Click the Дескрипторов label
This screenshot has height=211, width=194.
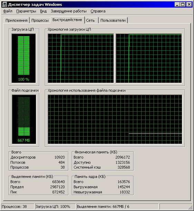23,157
